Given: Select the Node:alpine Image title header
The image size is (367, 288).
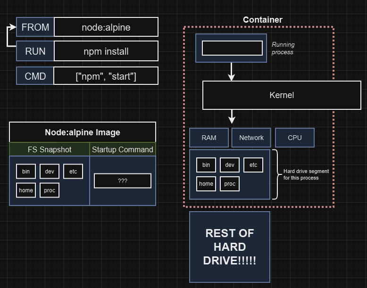Looking at the screenshot, I should tap(83, 132).
